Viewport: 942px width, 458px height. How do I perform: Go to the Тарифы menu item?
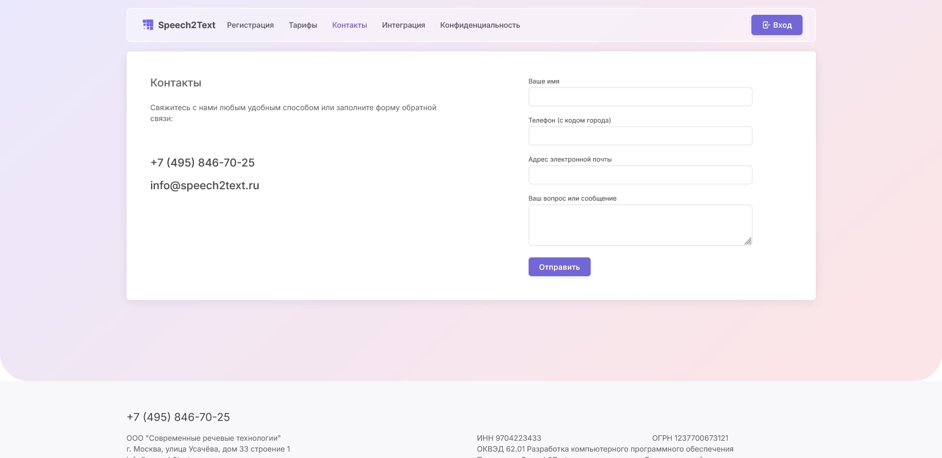[303, 25]
